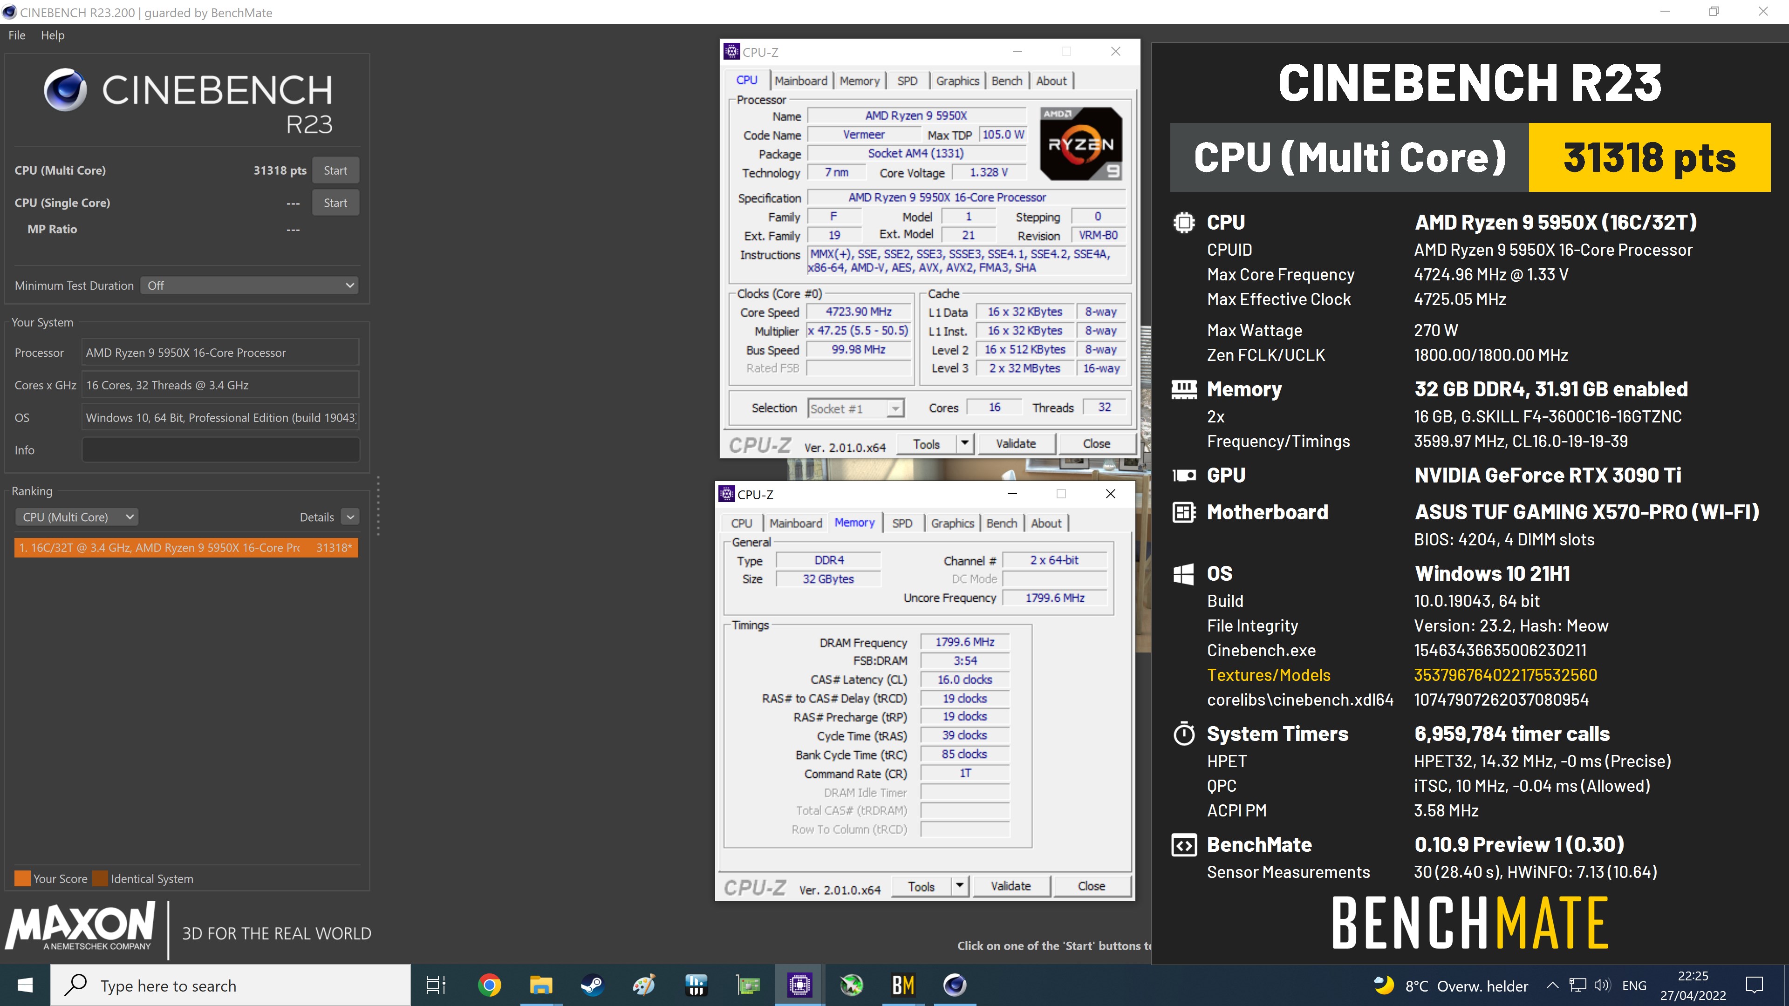The height and width of the screenshot is (1006, 1789).
Task: Switch to Mainboard tab in upper CPU-Z
Action: pyautogui.click(x=801, y=81)
